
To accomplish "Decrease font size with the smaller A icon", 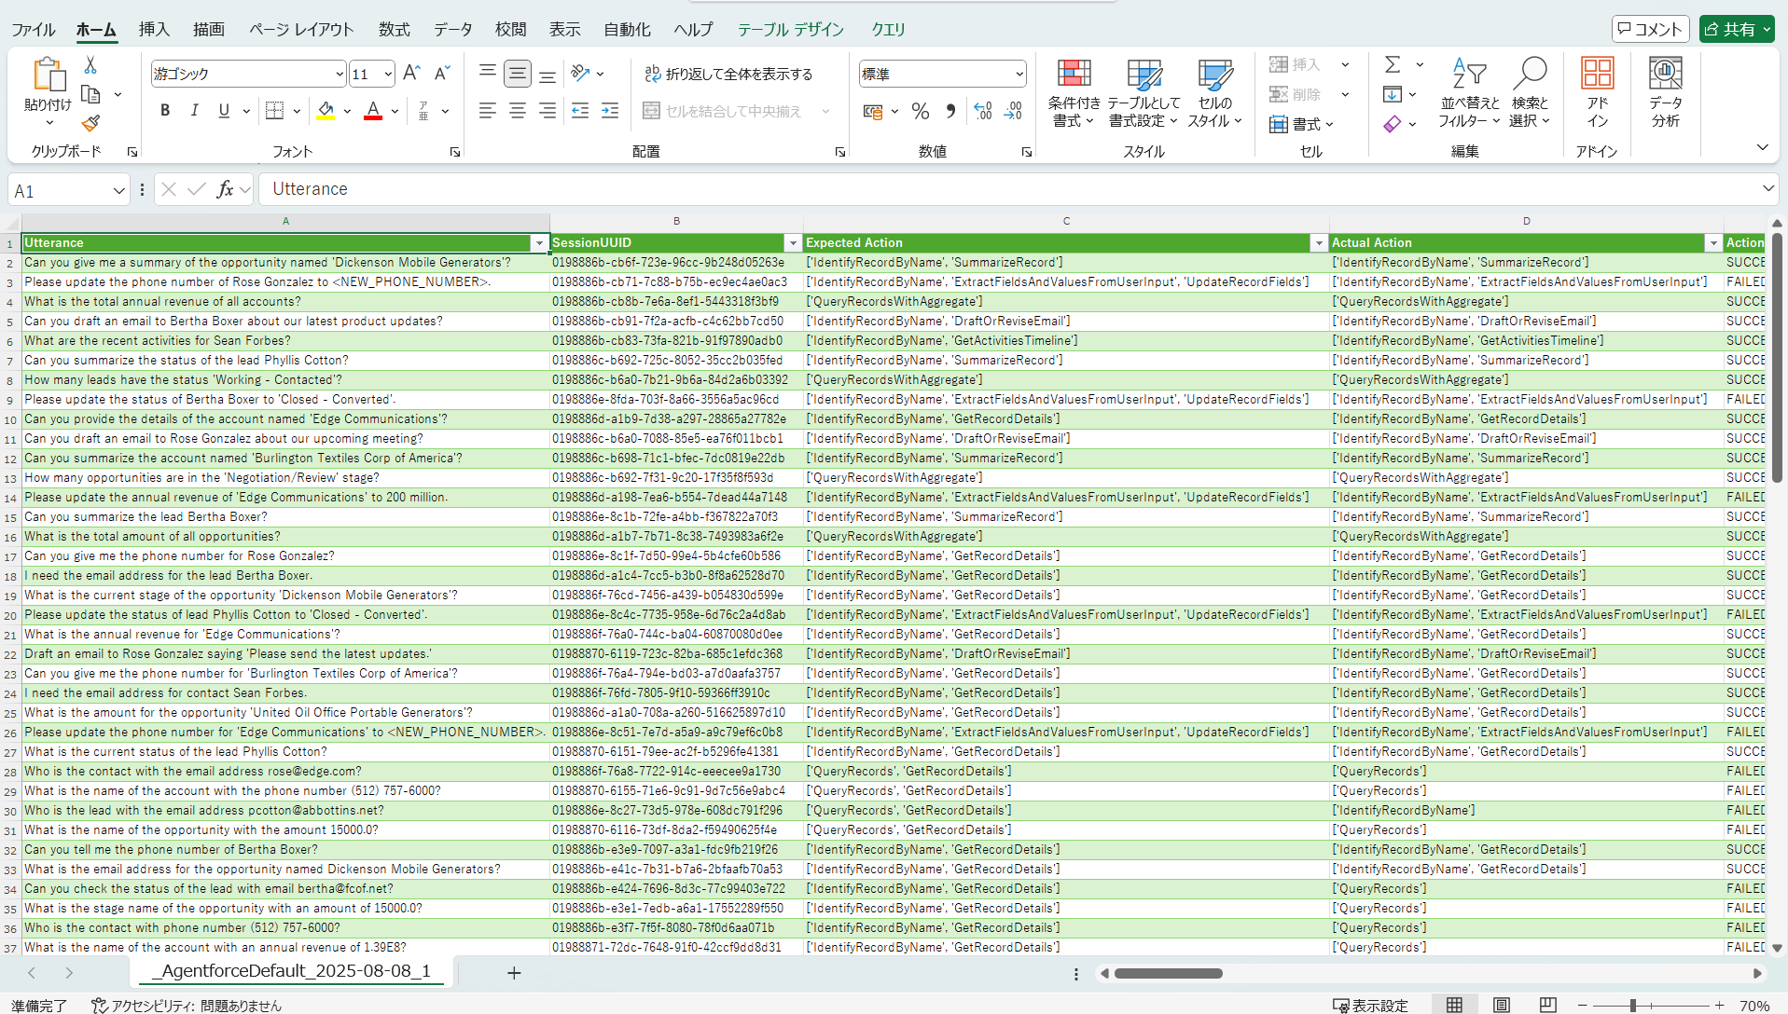I will point(442,74).
